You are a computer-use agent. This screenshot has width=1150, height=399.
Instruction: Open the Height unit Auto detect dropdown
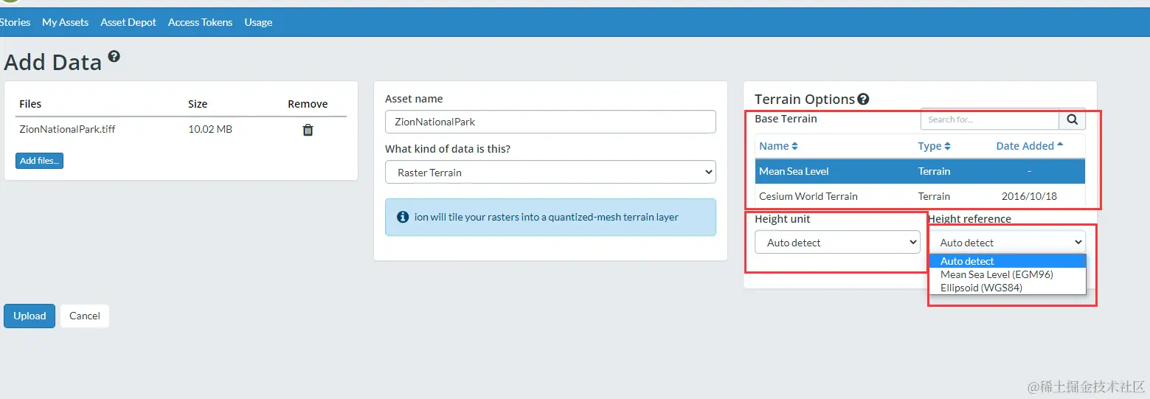tap(837, 243)
